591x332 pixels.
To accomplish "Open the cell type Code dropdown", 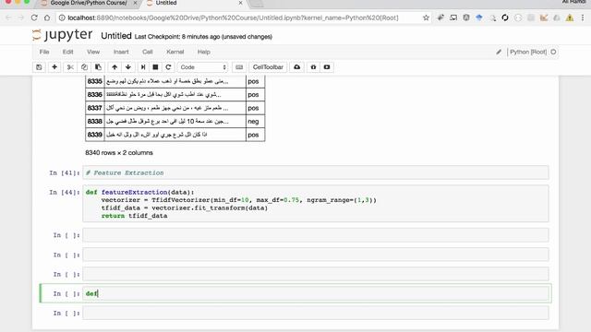I will point(203,67).
